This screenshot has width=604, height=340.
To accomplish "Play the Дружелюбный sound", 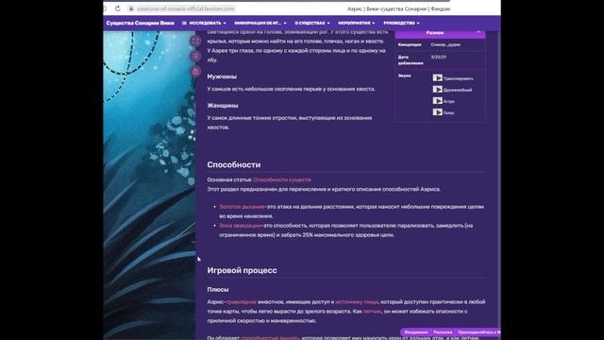I will click(437, 90).
